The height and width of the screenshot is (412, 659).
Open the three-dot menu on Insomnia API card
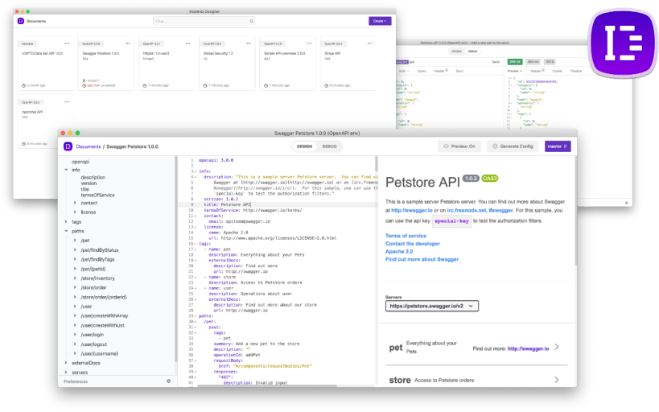pyautogui.click(x=67, y=101)
